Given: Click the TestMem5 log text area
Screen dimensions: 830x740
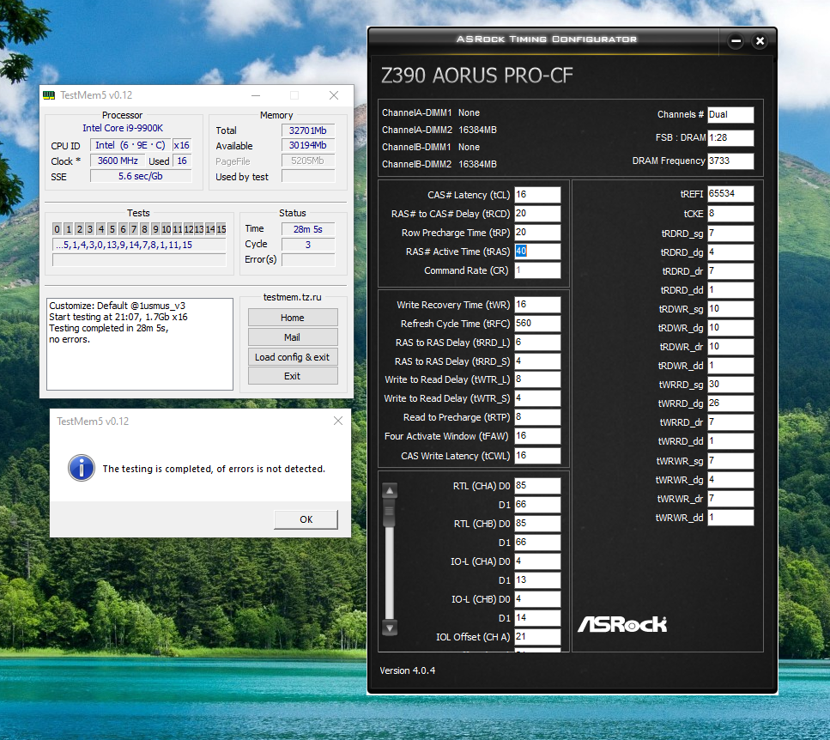Looking at the screenshot, I should coord(140,344).
